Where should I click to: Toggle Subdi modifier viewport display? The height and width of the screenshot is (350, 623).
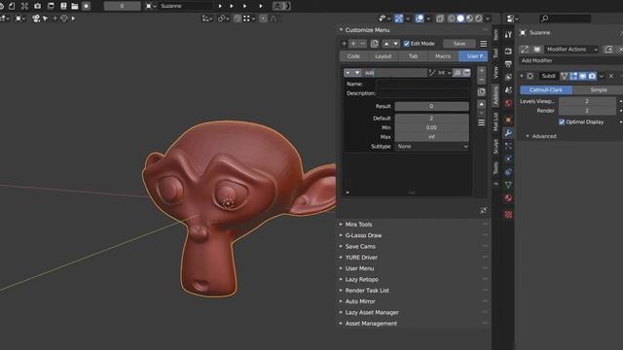click(x=582, y=76)
